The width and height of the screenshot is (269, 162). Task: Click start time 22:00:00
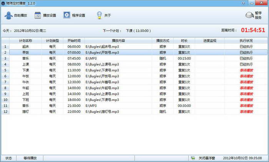click(74, 112)
